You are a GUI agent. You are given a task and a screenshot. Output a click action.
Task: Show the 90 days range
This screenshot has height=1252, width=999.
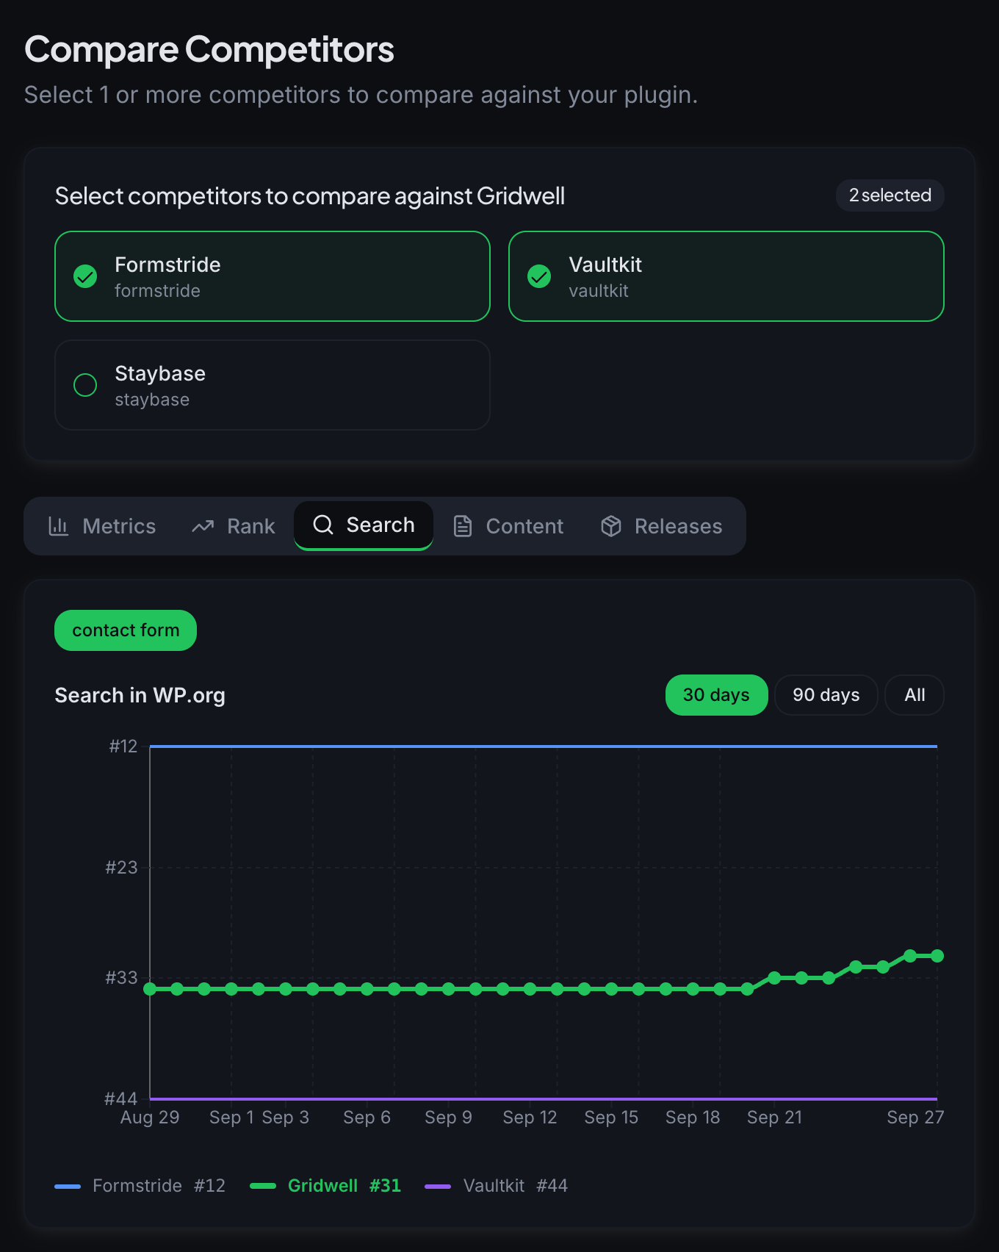tap(826, 695)
